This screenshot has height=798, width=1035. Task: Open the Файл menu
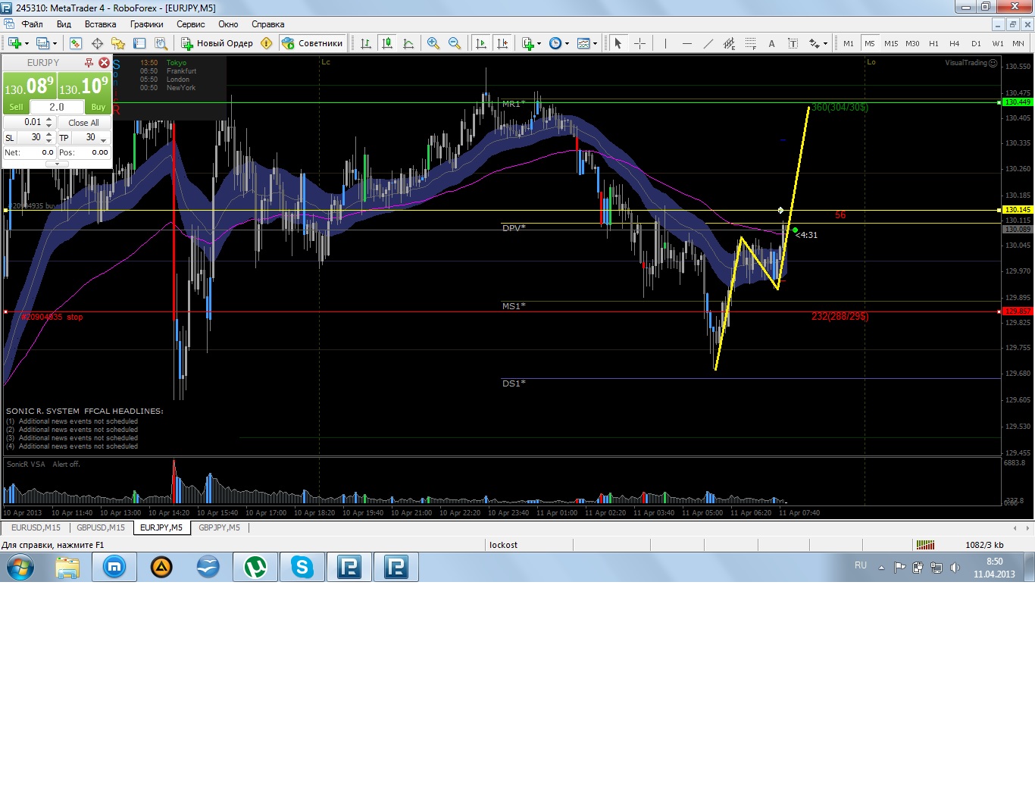[32, 24]
